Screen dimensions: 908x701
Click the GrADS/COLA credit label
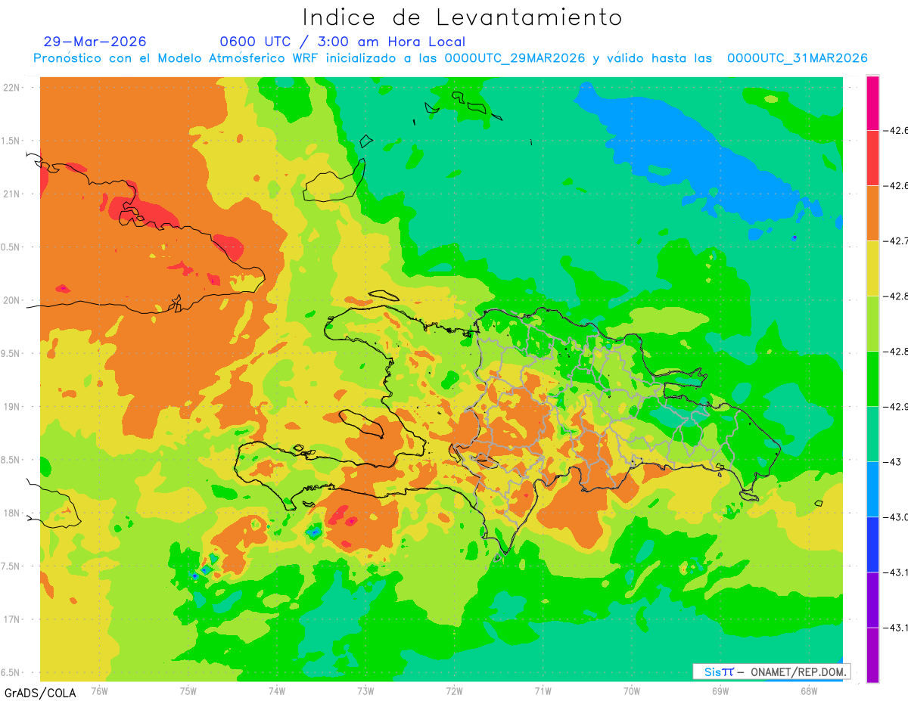pyautogui.click(x=34, y=693)
